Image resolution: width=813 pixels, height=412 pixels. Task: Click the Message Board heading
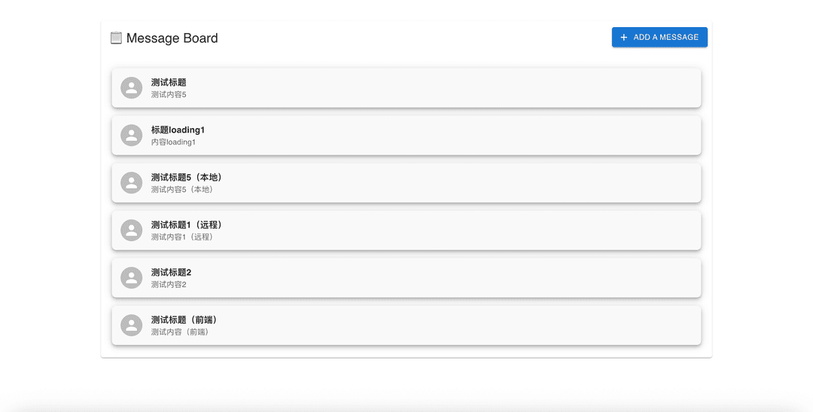172,38
